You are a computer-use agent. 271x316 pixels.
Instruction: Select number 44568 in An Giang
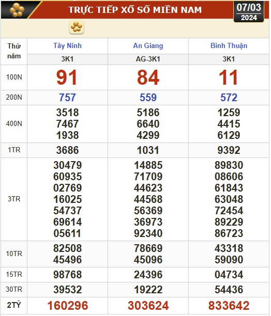[x=148, y=199]
